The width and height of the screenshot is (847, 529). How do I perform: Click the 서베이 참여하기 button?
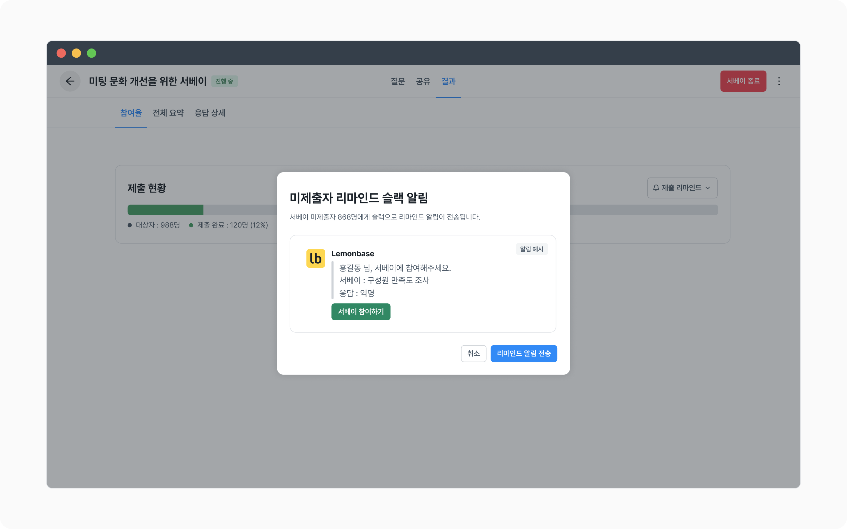click(x=361, y=312)
